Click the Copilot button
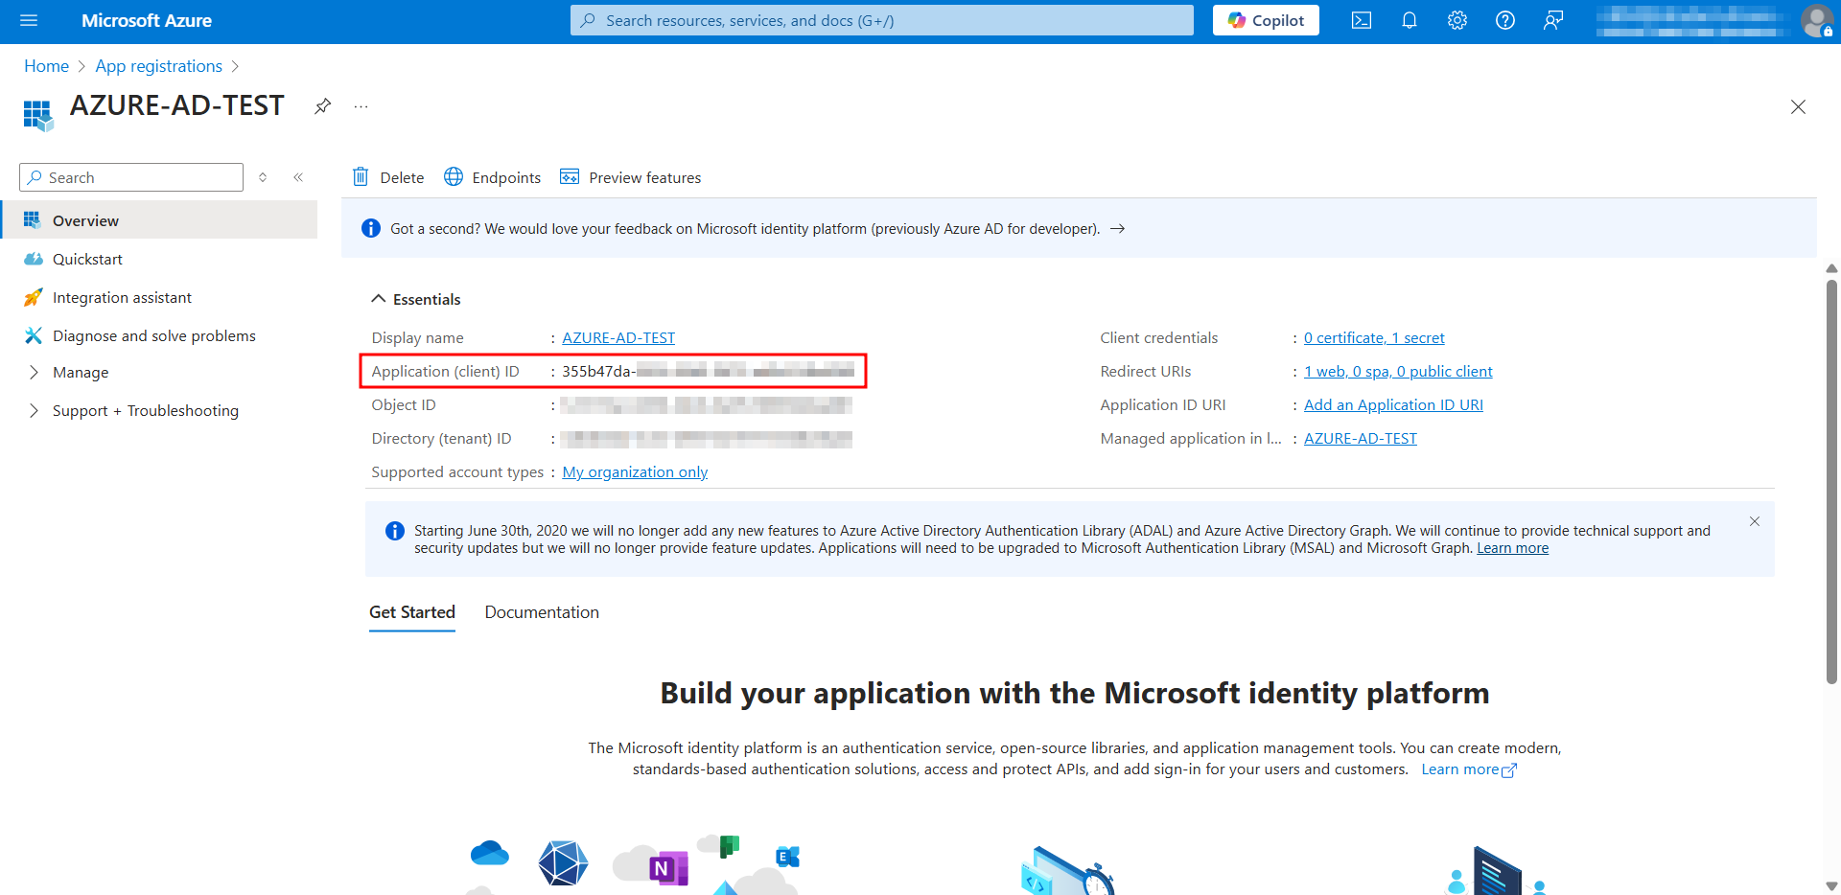1841x895 pixels. tap(1266, 20)
